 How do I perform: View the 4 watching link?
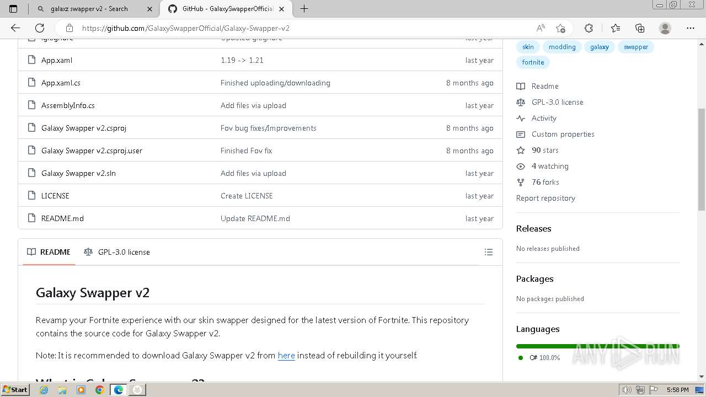click(543, 166)
